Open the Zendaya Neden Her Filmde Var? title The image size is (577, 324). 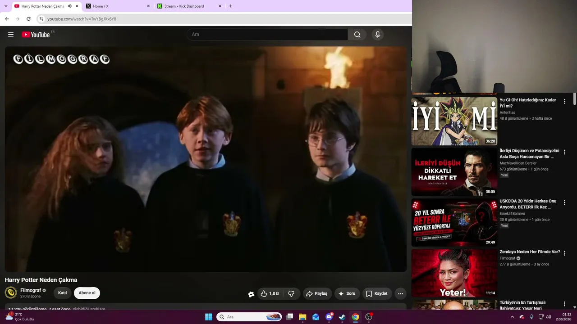pyautogui.click(x=530, y=252)
